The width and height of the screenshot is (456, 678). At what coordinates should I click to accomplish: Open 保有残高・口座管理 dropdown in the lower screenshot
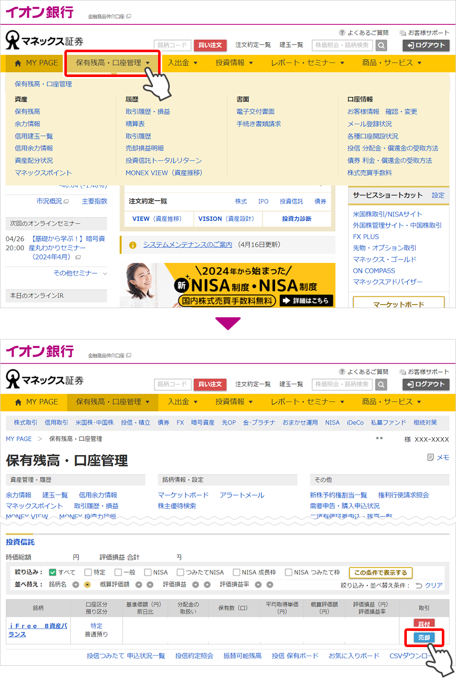pos(112,402)
